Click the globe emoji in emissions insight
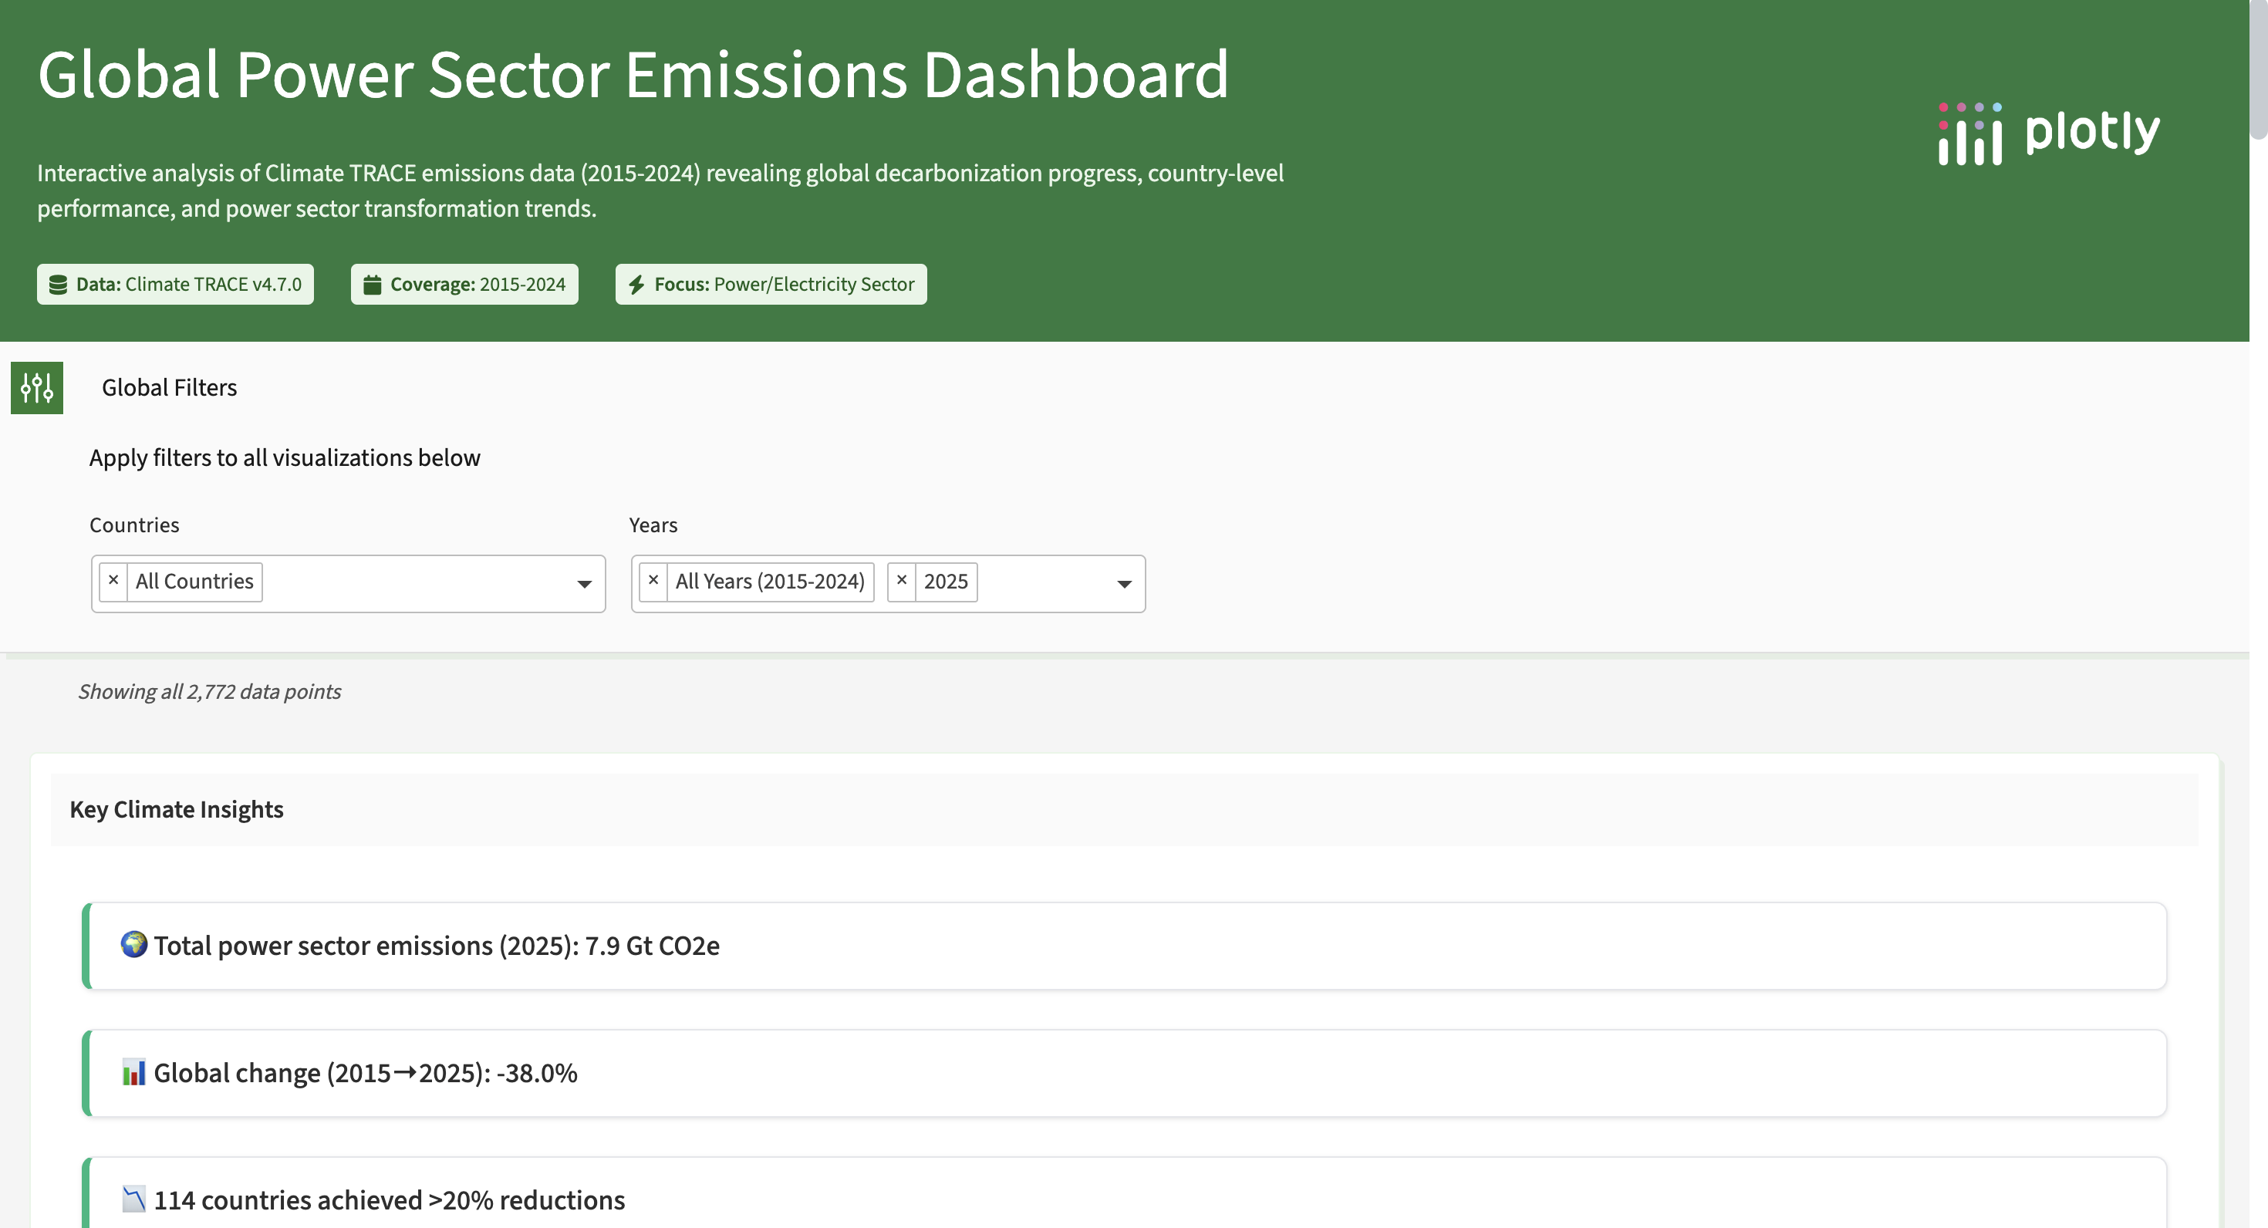 133,945
